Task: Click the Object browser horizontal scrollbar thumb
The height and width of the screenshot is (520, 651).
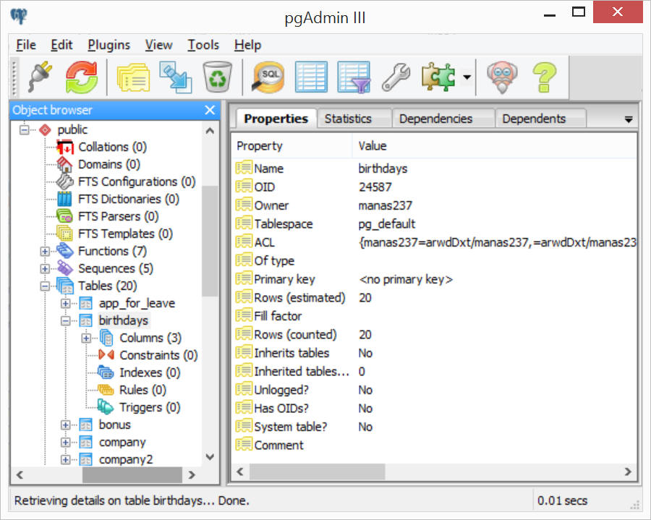Action: pos(132,474)
